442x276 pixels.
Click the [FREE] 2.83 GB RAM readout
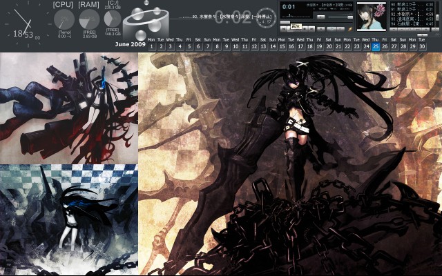(90, 34)
